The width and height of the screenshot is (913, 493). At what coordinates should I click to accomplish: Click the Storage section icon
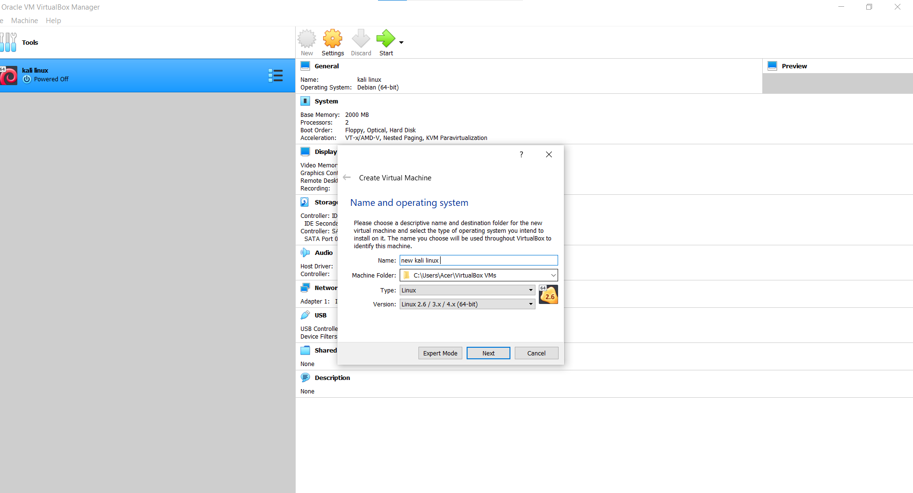pyautogui.click(x=305, y=202)
